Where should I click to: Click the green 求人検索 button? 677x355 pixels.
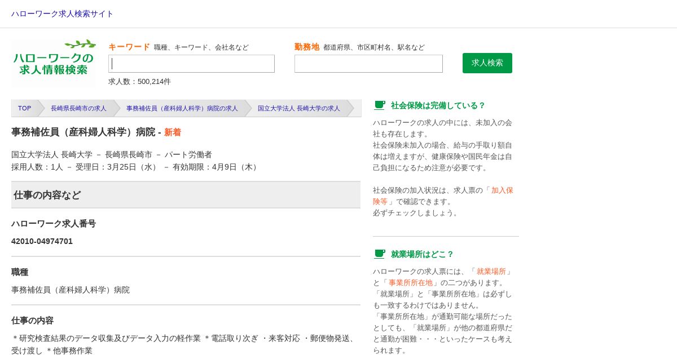487,63
